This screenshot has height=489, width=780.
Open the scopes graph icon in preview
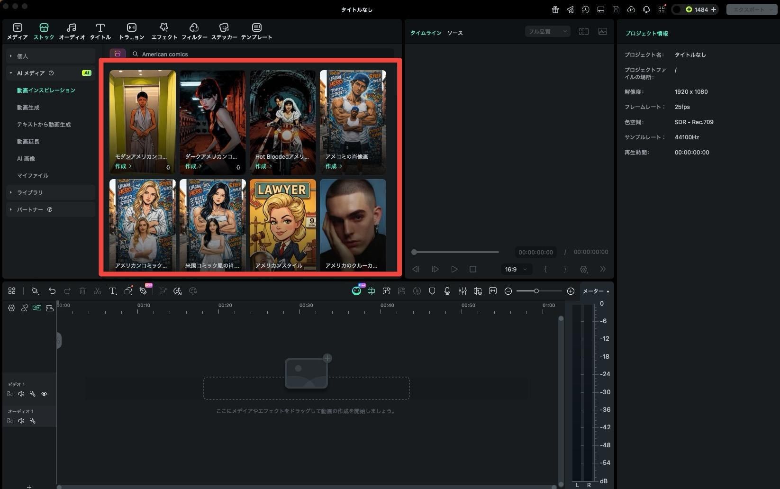[603, 31]
